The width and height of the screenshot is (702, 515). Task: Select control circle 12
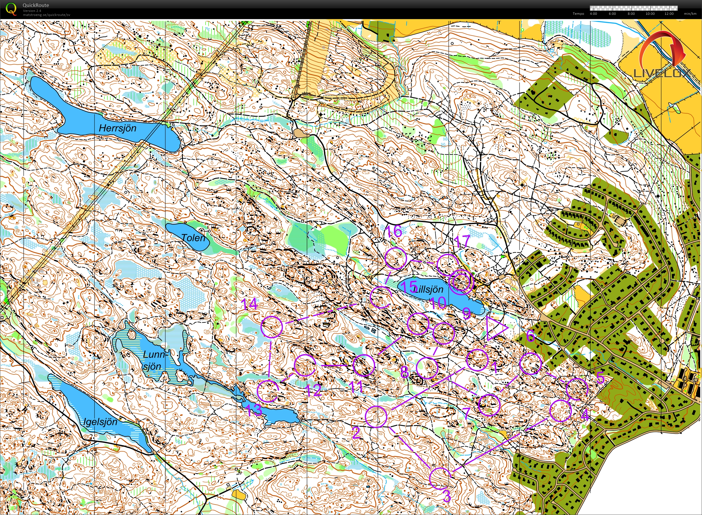click(305, 365)
